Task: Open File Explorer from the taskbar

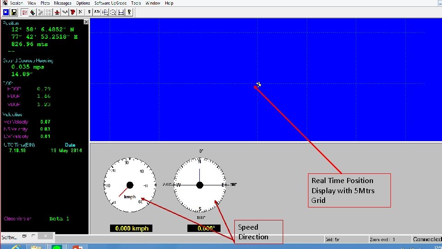Action: (36, 247)
